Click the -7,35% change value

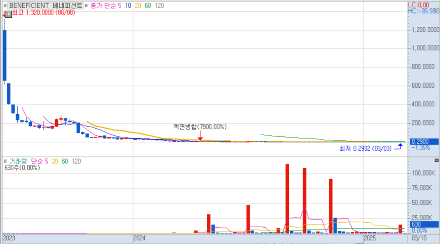420,148
